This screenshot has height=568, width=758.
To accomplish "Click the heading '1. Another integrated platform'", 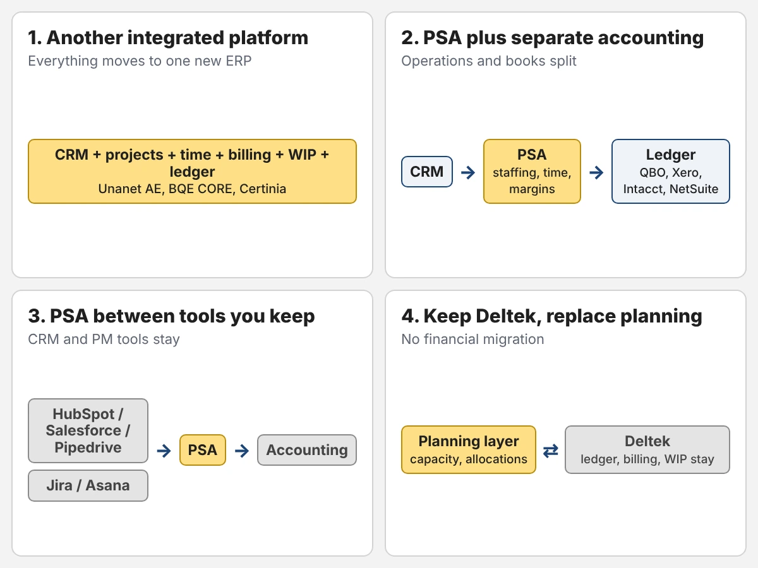I will pyautogui.click(x=168, y=38).
